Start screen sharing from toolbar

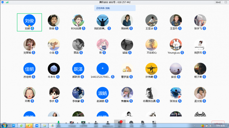pyautogui.click(x=83, y=122)
